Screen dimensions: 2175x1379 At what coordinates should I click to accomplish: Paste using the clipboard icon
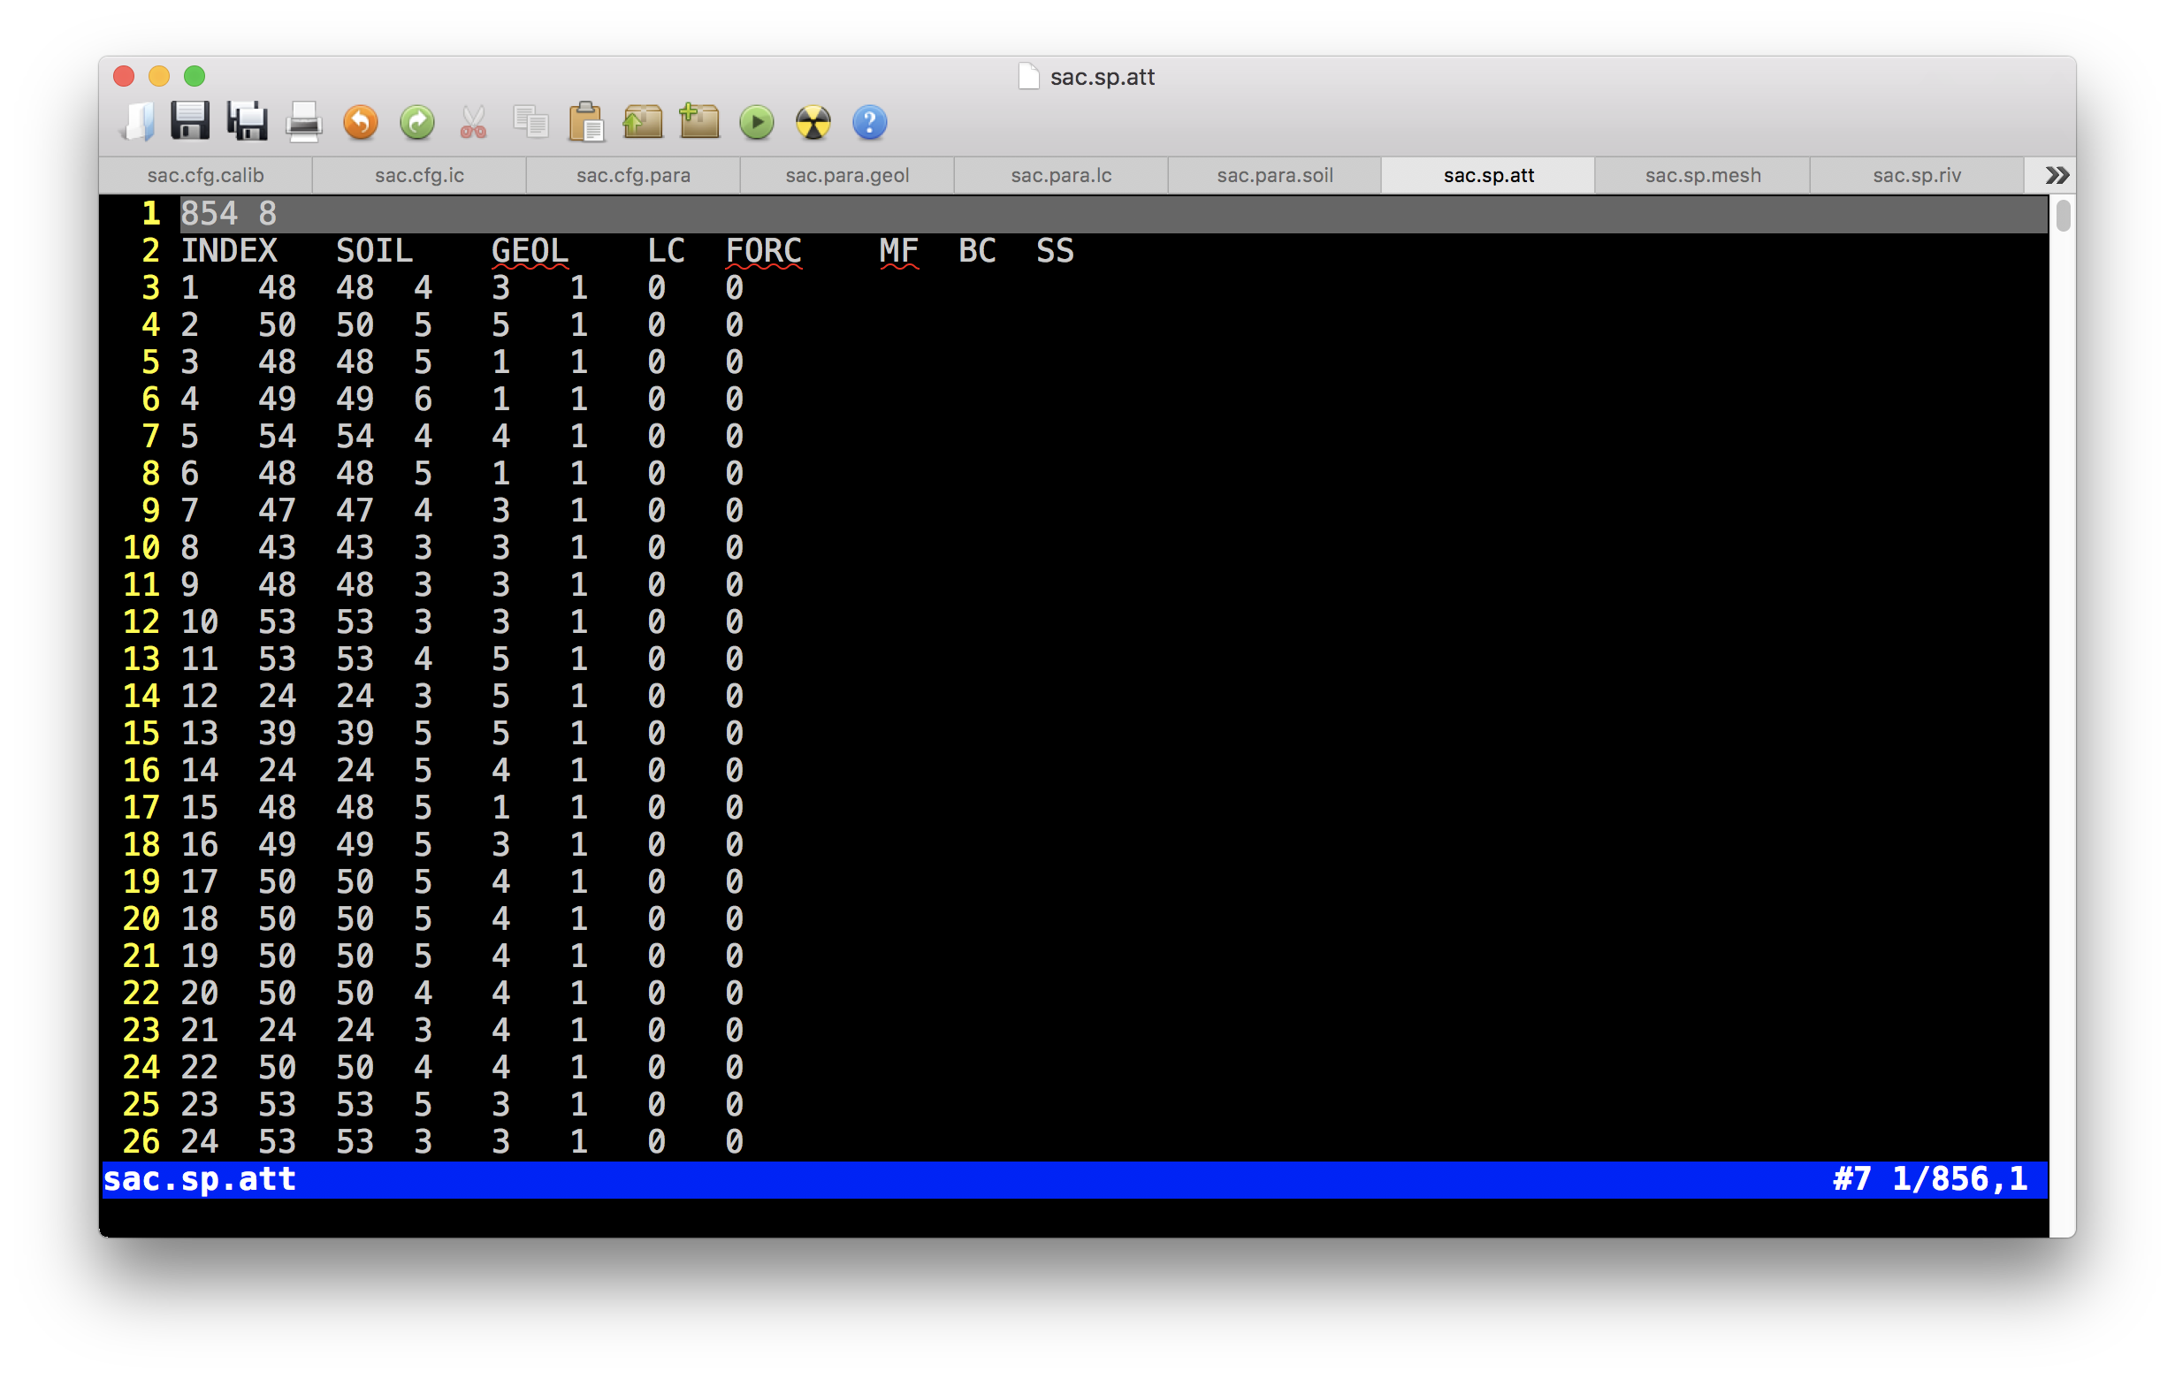click(x=586, y=122)
